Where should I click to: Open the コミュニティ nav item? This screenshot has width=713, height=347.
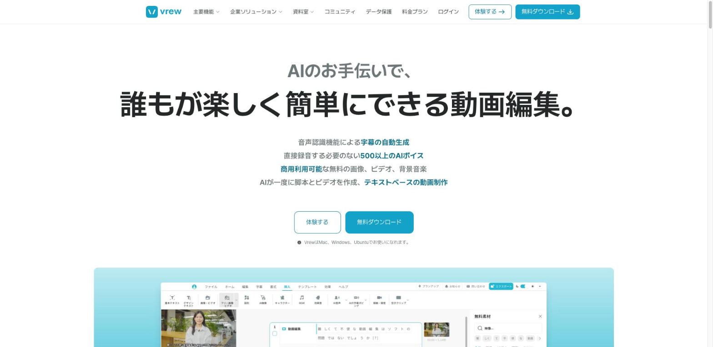coord(340,12)
